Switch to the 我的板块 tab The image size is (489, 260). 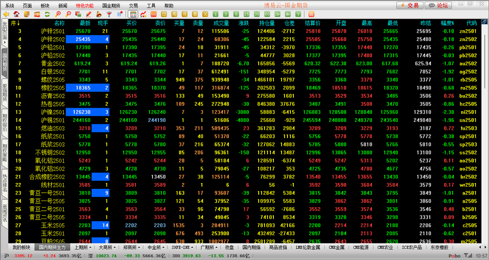click(22, 247)
